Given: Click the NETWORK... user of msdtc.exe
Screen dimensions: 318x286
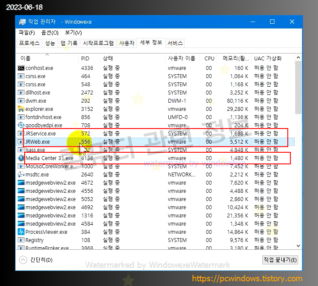Looking at the screenshot, I should click(x=182, y=175).
